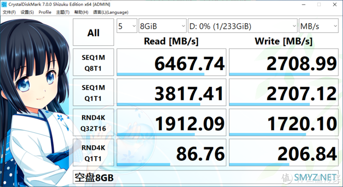Open the 文件(F) menu

coord(9,12)
